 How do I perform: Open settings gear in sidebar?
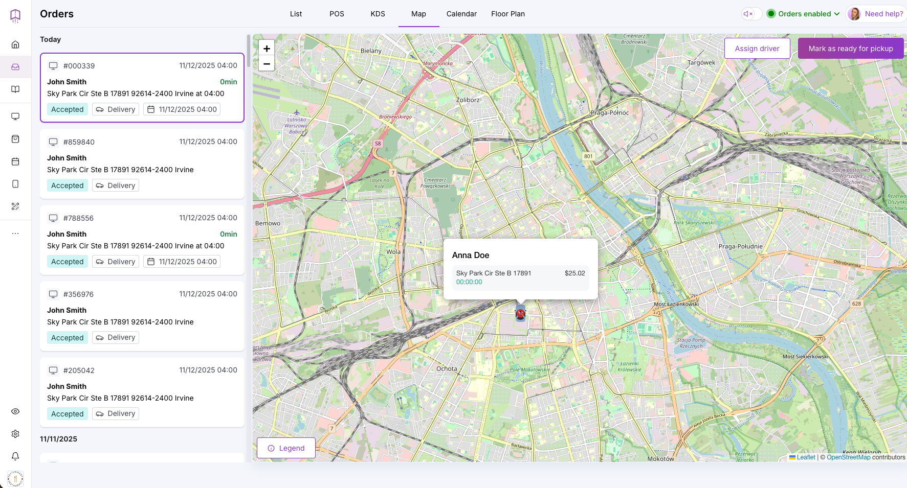(15, 434)
